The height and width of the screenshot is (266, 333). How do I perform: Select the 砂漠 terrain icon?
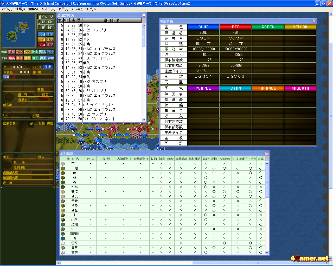click(63, 192)
